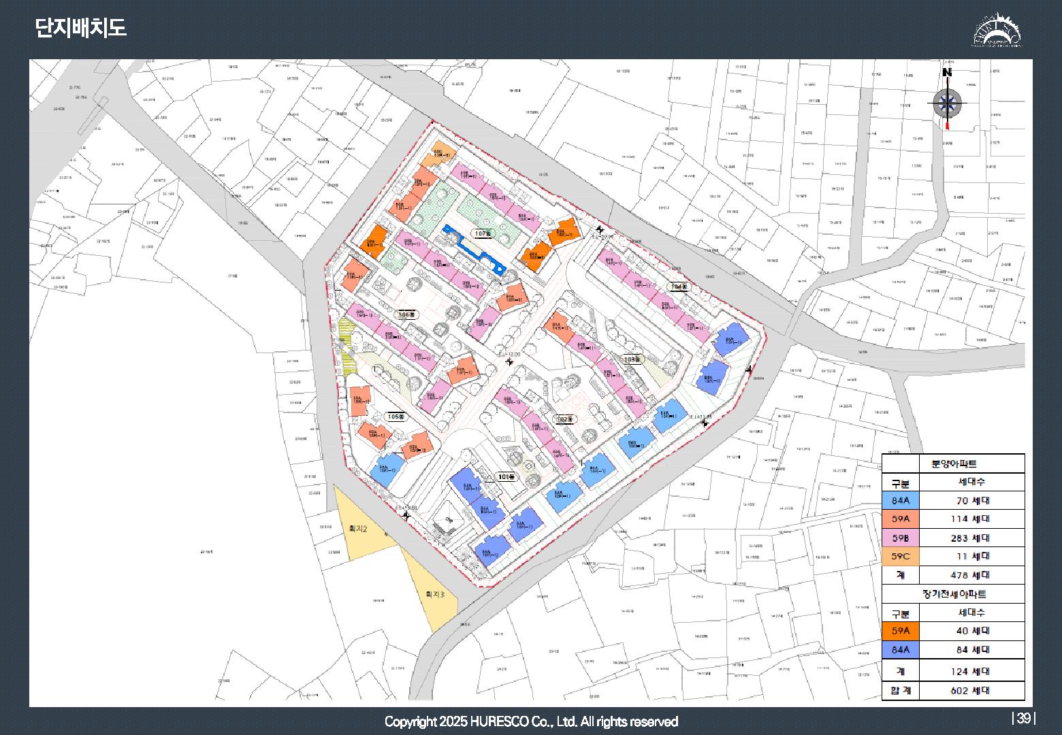Select the blue 84A swatch beside 84 세대
The image size is (1062, 735).
(901, 650)
